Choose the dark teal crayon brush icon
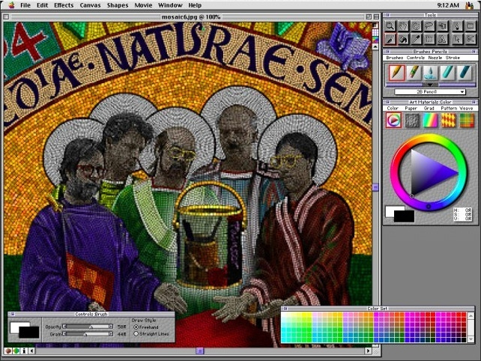Image resolution: width=481 pixels, height=361 pixels. pos(464,73)
